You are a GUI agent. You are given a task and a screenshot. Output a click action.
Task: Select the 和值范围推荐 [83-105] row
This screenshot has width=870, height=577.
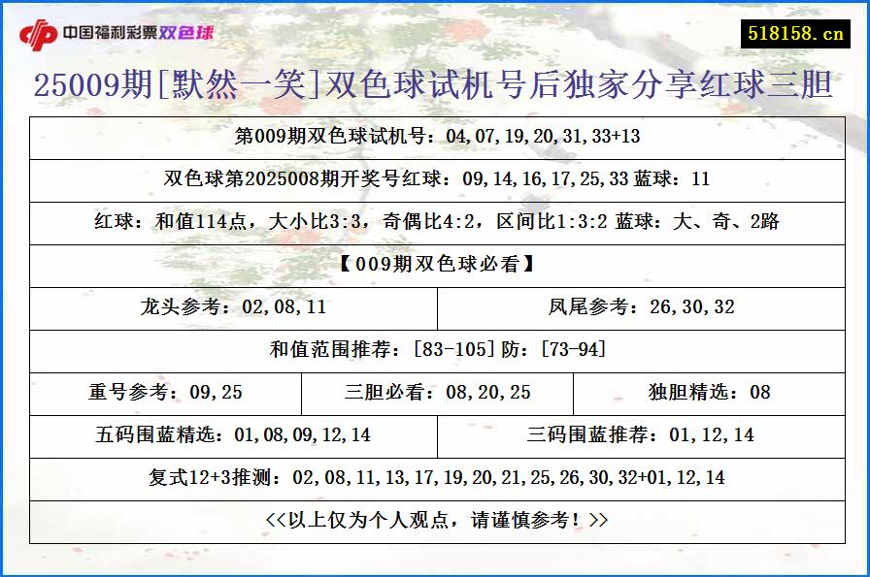434,351
